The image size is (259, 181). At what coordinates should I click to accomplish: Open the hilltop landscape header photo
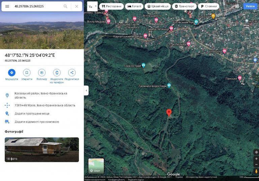pos(42,31)
